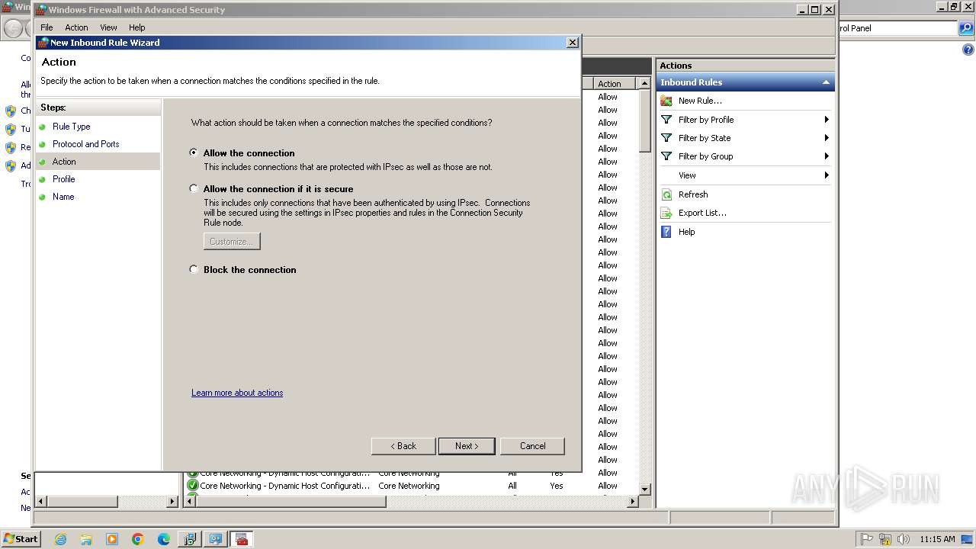Screen dimensions: 976x549
Task: Open Google Chrome from the taskbar
Action: point(138,539)
